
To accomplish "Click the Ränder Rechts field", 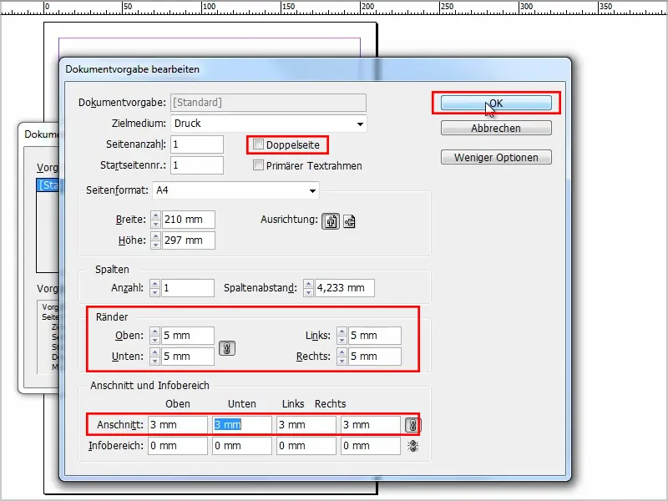I will coord(374,357).
